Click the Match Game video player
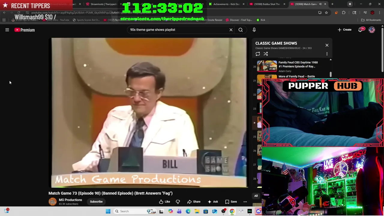The image size is (384, 216). [x=149, y=113]
